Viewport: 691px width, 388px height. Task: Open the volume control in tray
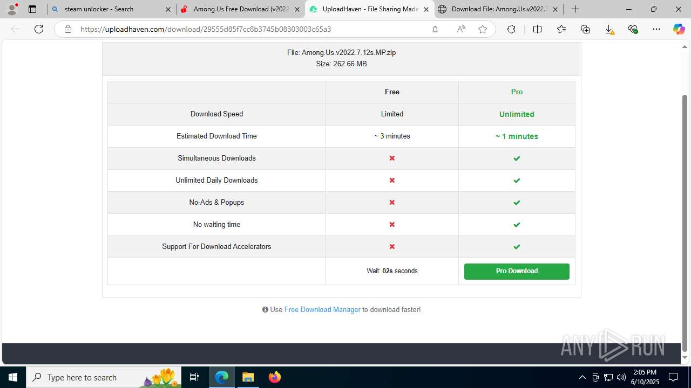(621, 377)
